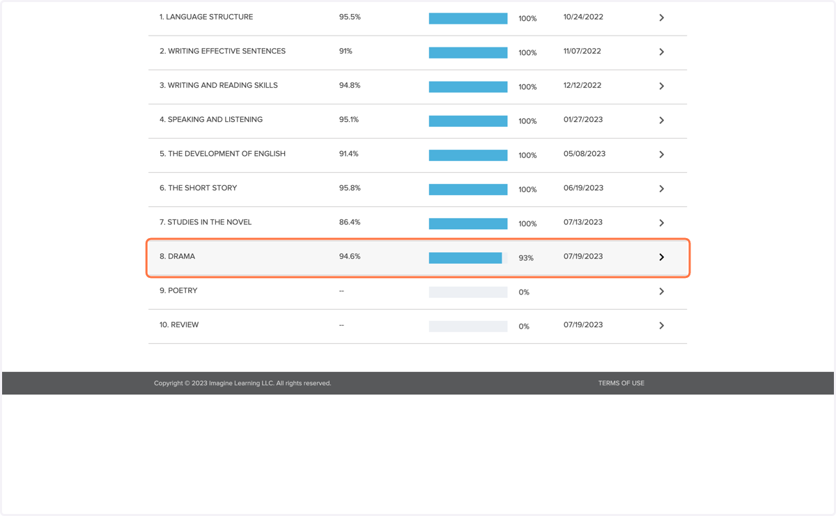Screen dimensions: 836x516
Task: Click the 95.1% score value
Action: coord(349,119)
